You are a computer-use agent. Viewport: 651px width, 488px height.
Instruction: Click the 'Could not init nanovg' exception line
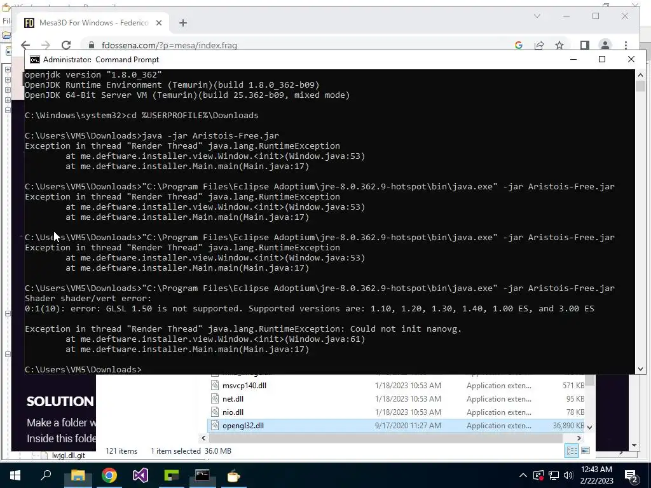click(243, 329)
